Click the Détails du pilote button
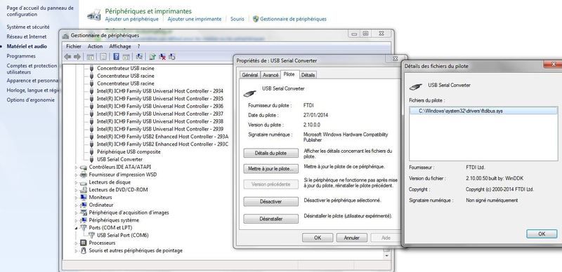Image resolution: width=562 pixels, height=272 pixels. [x=270, y=154]
